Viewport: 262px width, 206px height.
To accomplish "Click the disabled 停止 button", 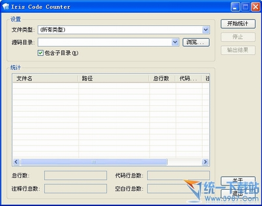I will click(x=238, y=37).
